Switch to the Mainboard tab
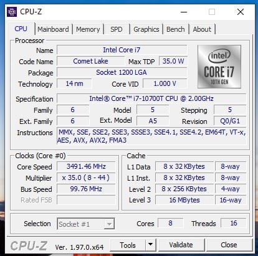The width and height of the screenshot is (258, 256). [53, 29]
